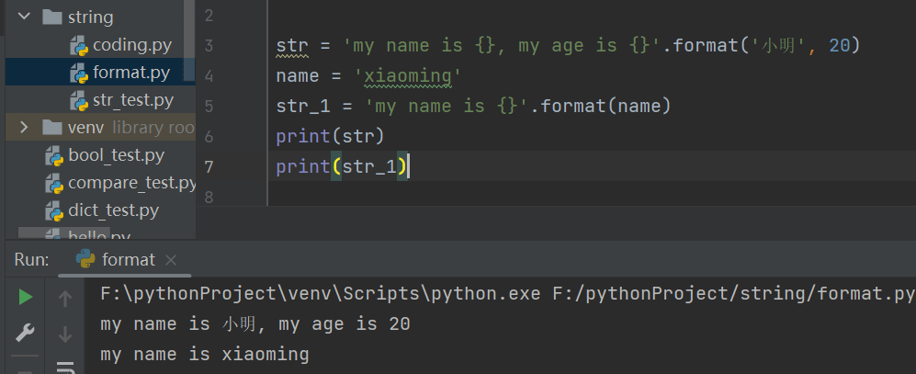Click the down arrow in Run panel
This screenshot has height=374, width=916.
65,333
